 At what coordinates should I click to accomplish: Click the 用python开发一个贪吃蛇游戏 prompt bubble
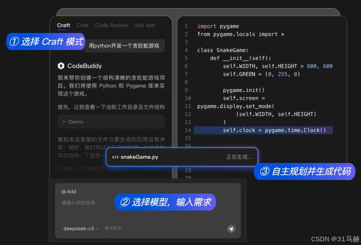click(x=124, y=46)
